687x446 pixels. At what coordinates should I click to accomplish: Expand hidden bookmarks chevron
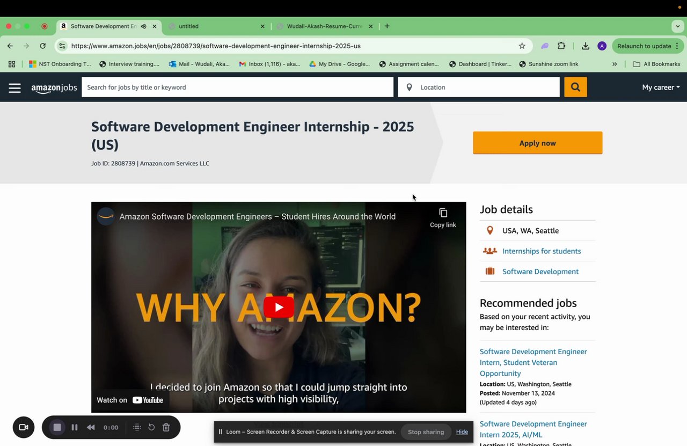615,64
